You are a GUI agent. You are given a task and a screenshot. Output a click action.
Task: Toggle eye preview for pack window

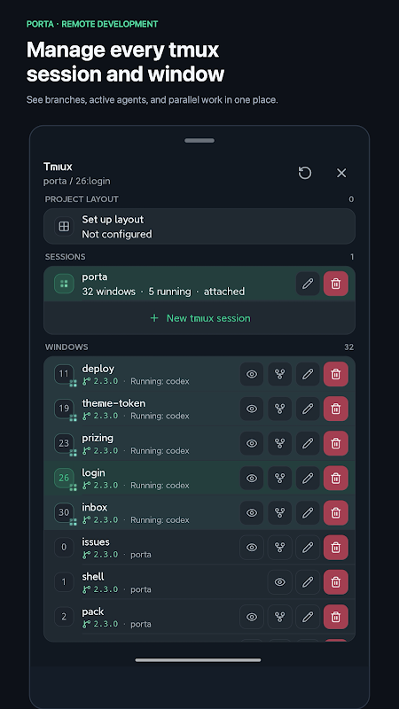(252, 617)
